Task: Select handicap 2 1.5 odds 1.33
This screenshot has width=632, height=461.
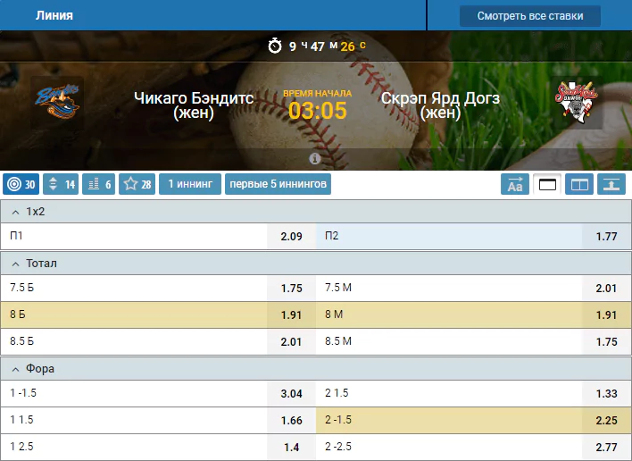Action: pos(474,394)
